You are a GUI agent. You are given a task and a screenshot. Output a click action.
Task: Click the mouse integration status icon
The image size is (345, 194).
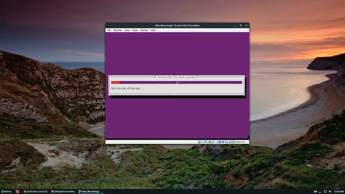(x=230, y=142)
